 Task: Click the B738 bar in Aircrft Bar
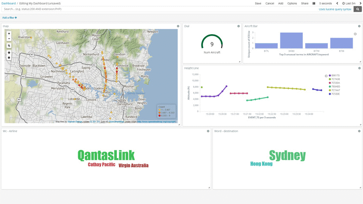pos(341,43)
